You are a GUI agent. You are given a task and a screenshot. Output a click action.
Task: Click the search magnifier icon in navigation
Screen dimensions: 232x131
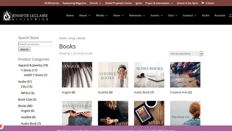[x=230, y=16]
